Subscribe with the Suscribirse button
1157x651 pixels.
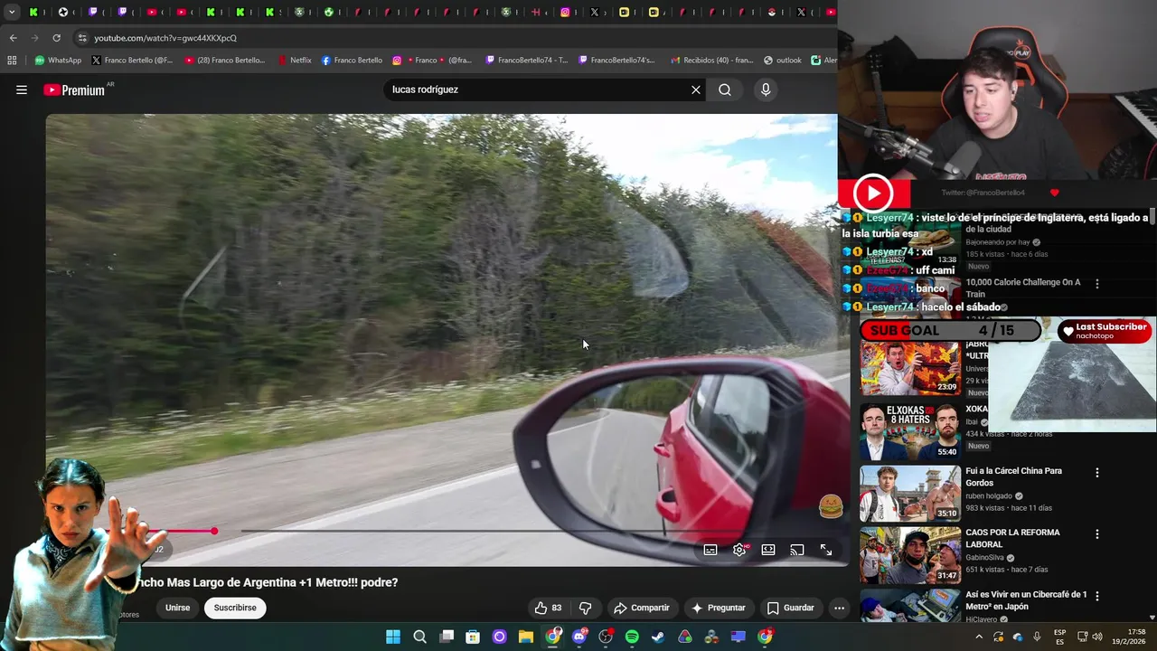[x=235, y=608]
